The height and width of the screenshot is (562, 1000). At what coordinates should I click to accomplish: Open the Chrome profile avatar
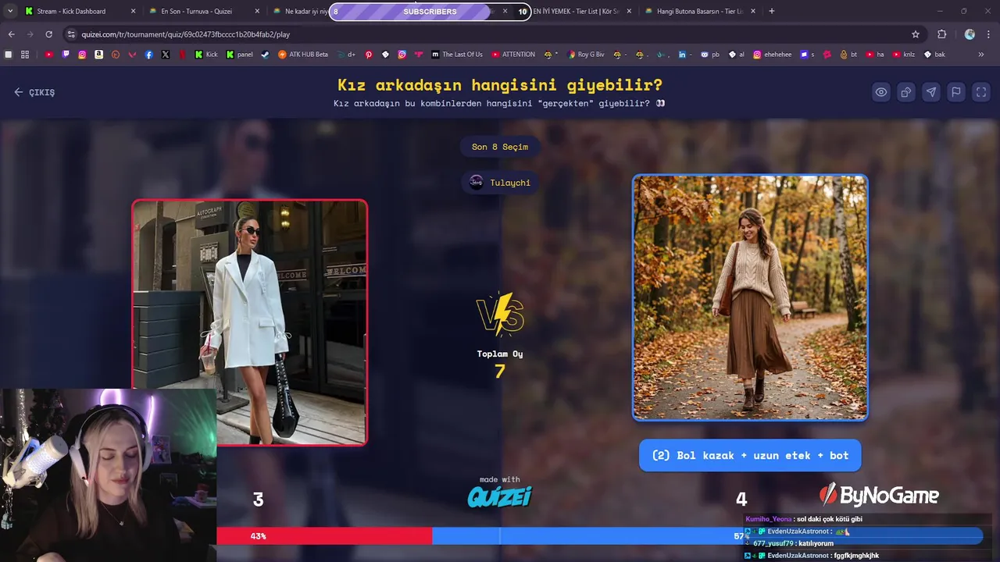(970, 34)
